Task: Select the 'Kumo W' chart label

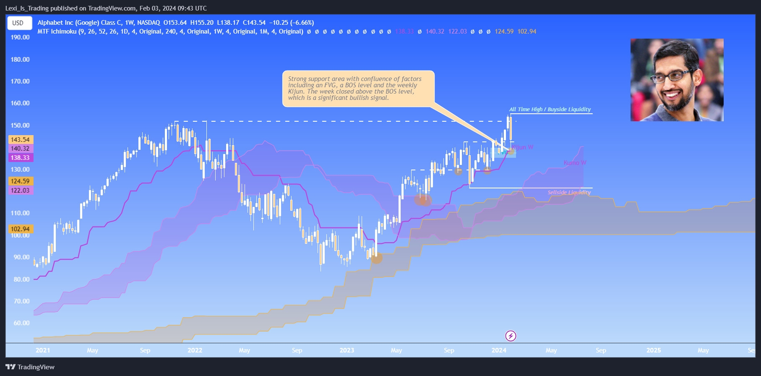Action: [x=575, y=163]
